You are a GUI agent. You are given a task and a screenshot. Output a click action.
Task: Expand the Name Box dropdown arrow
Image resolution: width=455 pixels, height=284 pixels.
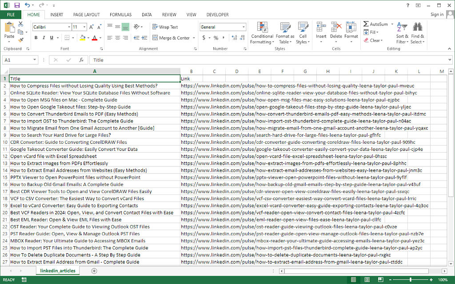35,60
